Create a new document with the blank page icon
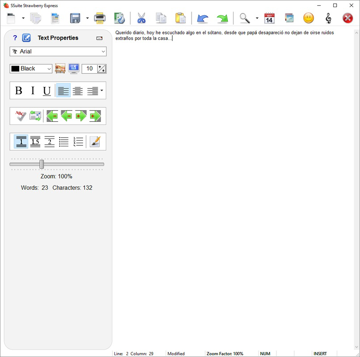Image resolution: width=360 pixels, height=357 pixels. tap(11, 18)
